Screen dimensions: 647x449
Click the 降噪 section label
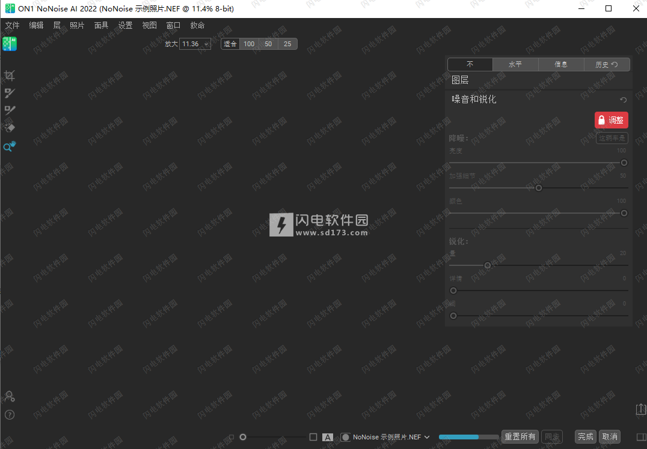[x=458, y=138]
